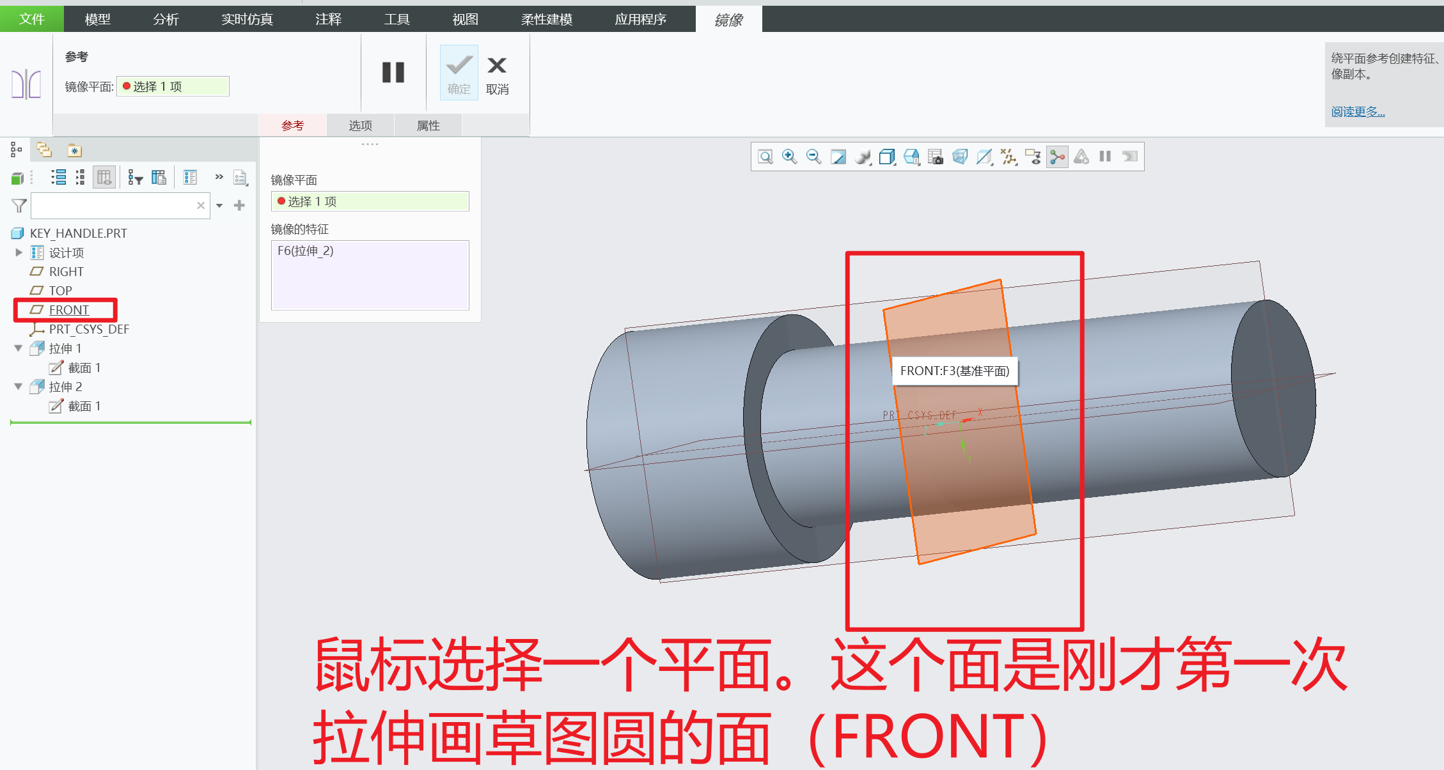Open the 阅读更多 help link
Viewport: 1444px width, 770px height.
click(x=1358, y=112)
